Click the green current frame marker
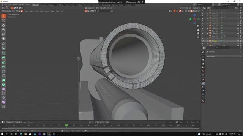Image resolution: width=243 pixels, height=136 pixels. 66,125
